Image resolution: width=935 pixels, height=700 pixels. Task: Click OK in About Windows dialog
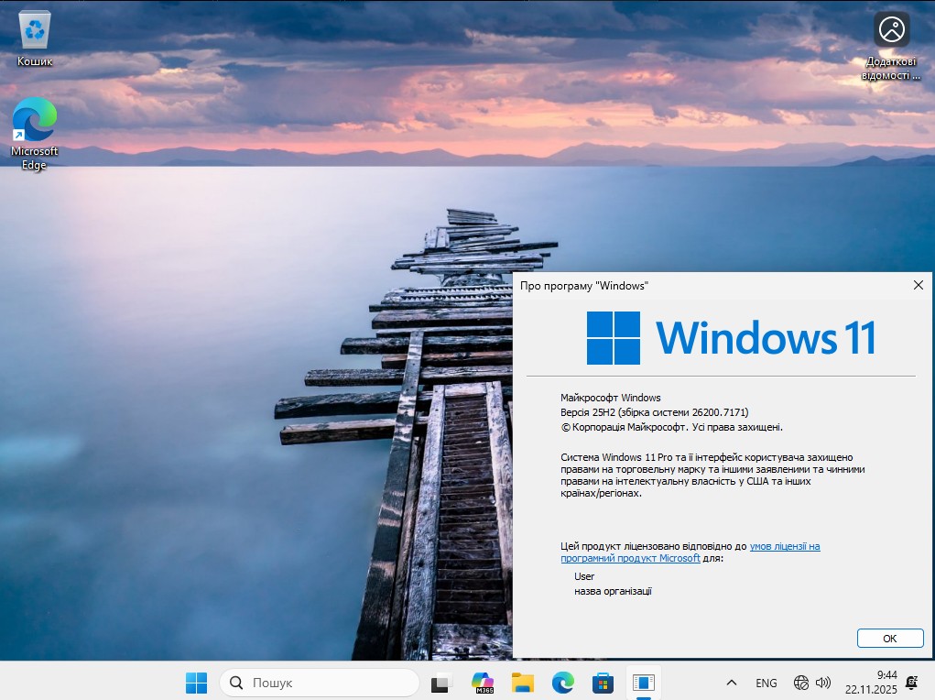(890, 639)
